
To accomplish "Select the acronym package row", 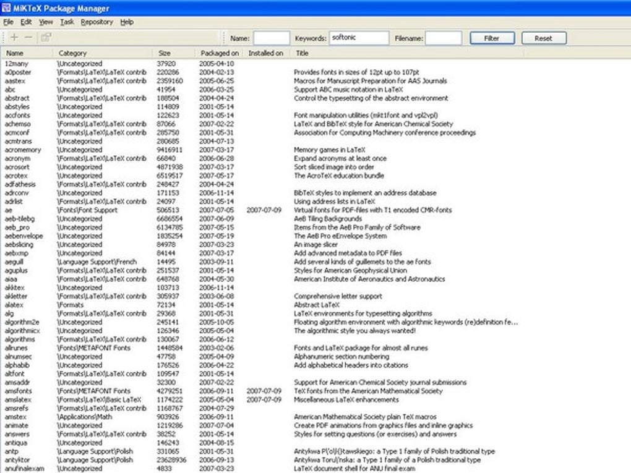I will (262, 158).
